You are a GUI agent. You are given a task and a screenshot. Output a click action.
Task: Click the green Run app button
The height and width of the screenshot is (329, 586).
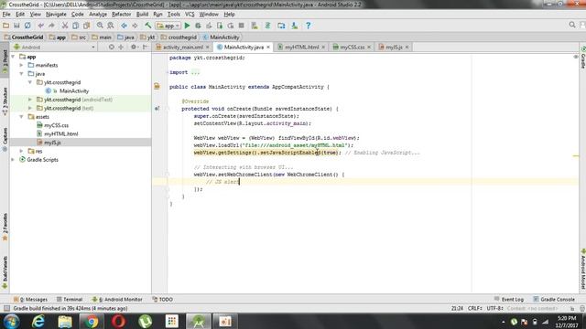187,26
